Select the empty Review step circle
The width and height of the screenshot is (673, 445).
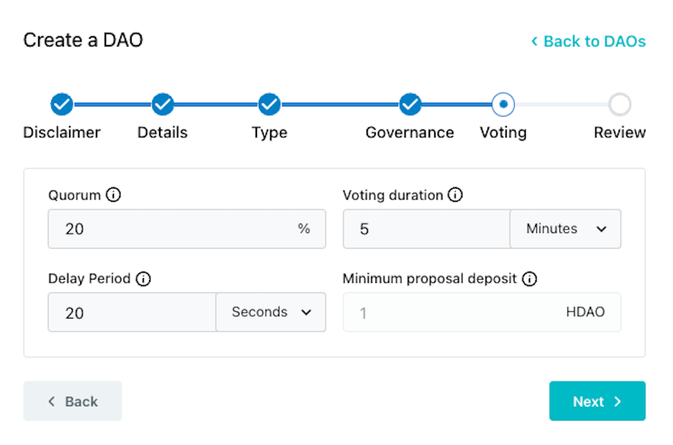(x=620, y=105)
